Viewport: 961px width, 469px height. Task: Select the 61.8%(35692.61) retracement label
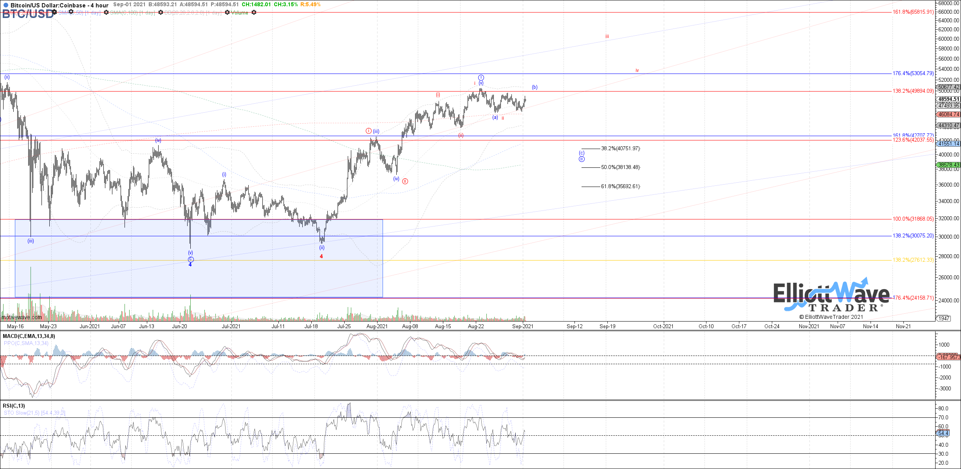pyautogui.click(x=621, y=187)
